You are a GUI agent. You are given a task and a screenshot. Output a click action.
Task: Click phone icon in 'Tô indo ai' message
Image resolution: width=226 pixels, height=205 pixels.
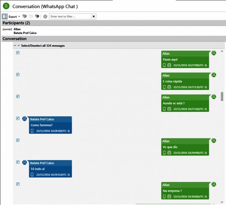32,174
